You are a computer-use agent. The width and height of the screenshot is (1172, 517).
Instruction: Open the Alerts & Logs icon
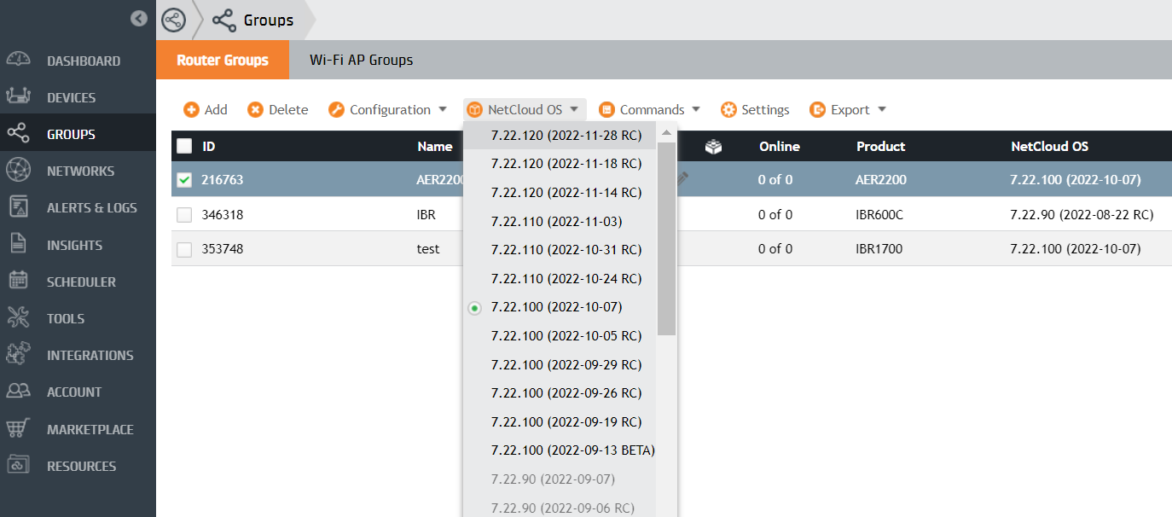19,207
